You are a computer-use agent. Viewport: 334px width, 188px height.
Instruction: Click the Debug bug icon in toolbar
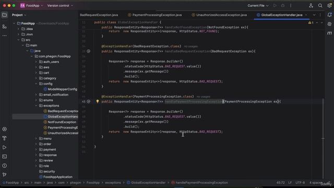[x=283, y=6]
